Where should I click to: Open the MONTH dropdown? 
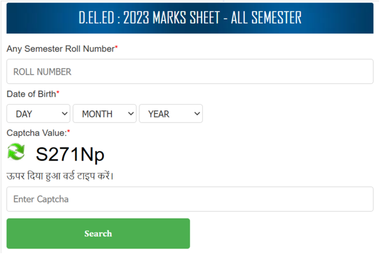point(105,114)
